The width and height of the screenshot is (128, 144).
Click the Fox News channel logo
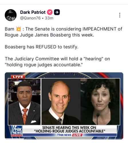[17, 131]
